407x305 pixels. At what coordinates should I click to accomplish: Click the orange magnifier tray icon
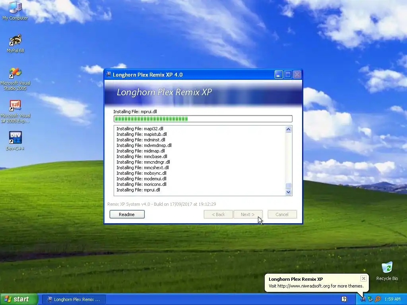378,299
